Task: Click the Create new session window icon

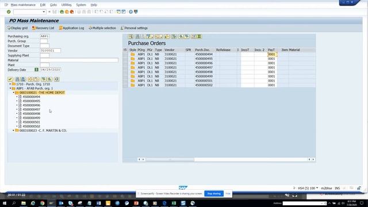Action: 118,11
